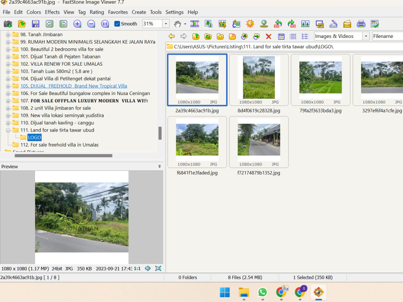
Task: Select folder 104. Dijual Villa di Petitenget dekat pantai
Action: tap(66, 79)
